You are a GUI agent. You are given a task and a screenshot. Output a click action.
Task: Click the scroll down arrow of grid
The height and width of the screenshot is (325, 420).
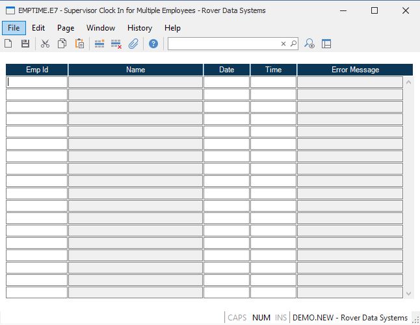408,294
